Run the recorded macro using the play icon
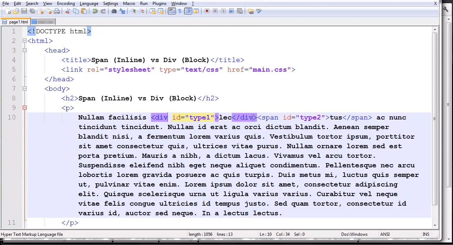Viewport: 453px width, 245px height. coord(223,11)
